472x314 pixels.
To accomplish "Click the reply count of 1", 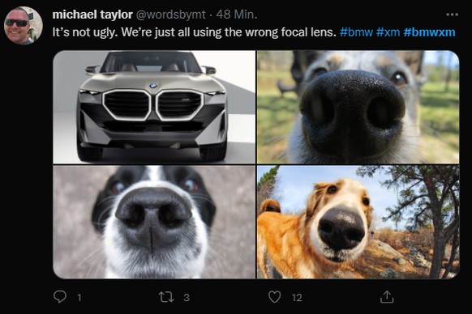I will (79, 298).
